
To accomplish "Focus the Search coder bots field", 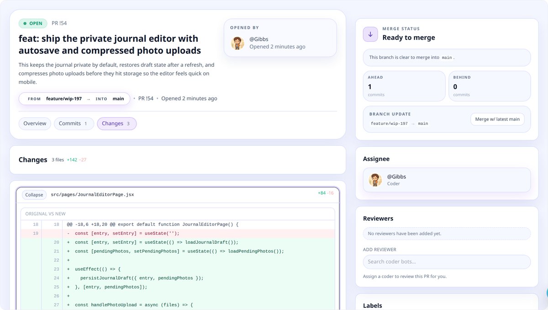I will point(447,262).
